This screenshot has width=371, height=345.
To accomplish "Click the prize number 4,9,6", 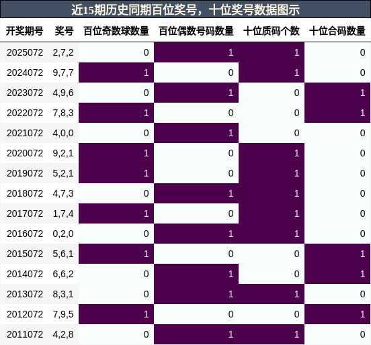I will tap(63, 93).
